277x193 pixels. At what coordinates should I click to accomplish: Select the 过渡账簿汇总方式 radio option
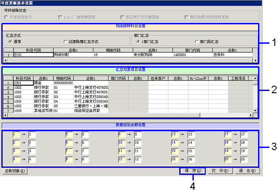[66, 41]
